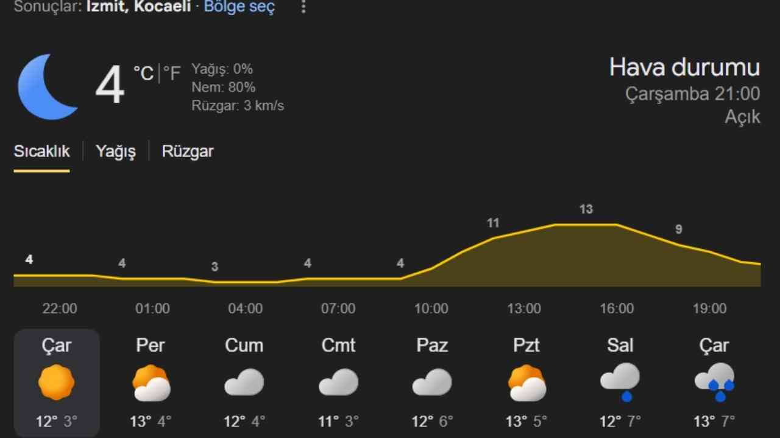Image resolution: width=780 pixels, height=438 pixels.
Task: Click the 16:00 time label on chart
Action: click(x=617, y=308)
